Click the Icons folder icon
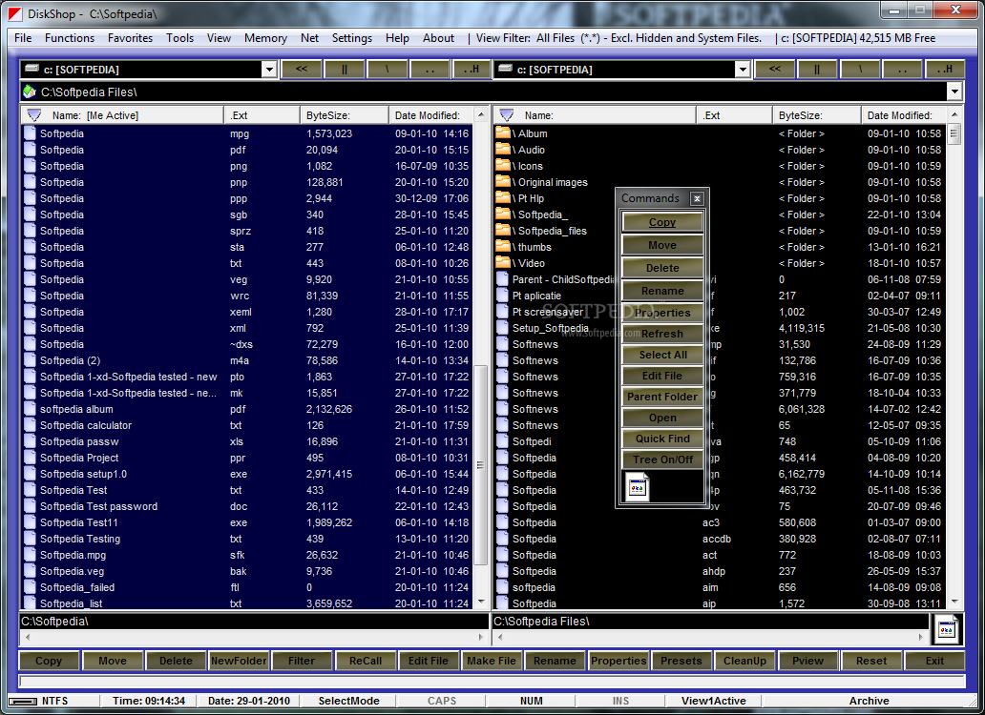Screen dimensions: 985x715 coord(503,166)
